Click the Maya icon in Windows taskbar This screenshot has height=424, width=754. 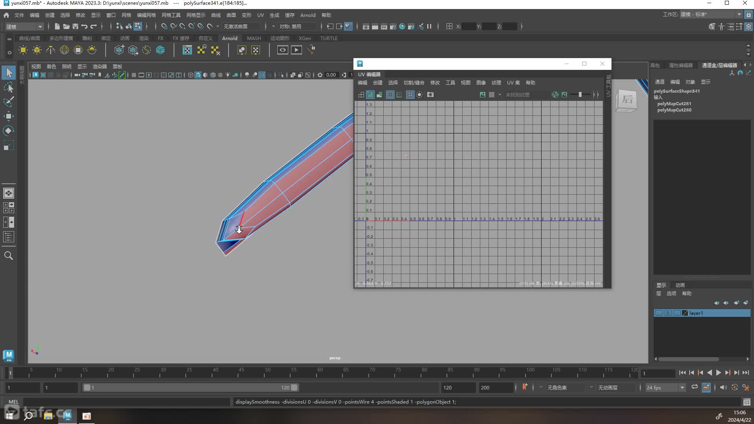coord(67,415)
